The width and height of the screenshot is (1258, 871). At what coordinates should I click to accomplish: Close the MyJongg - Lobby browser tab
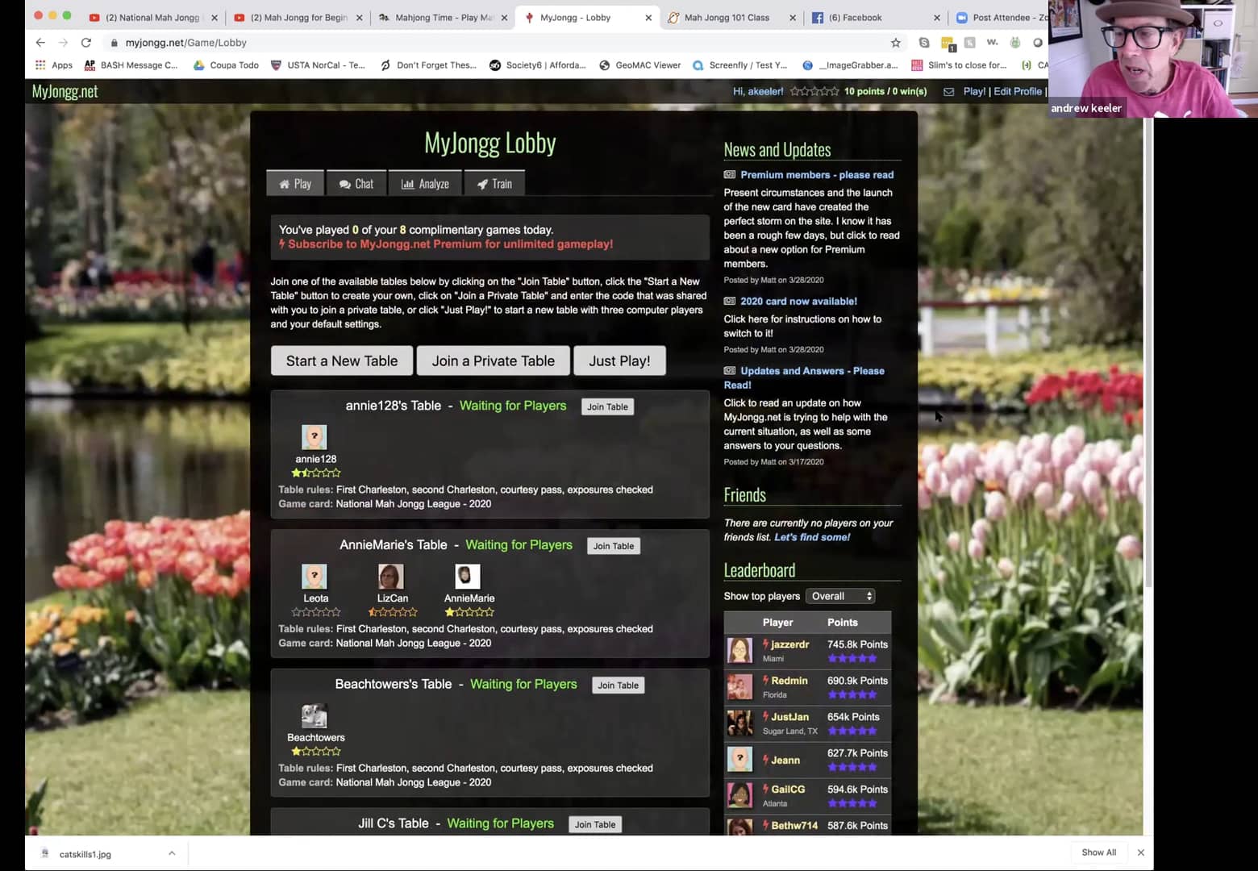(x=648, y=18)
